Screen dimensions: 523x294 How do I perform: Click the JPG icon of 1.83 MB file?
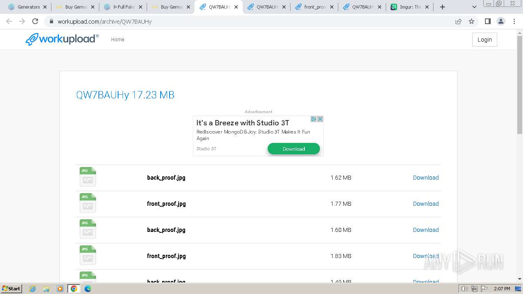[x=88, y=255]
